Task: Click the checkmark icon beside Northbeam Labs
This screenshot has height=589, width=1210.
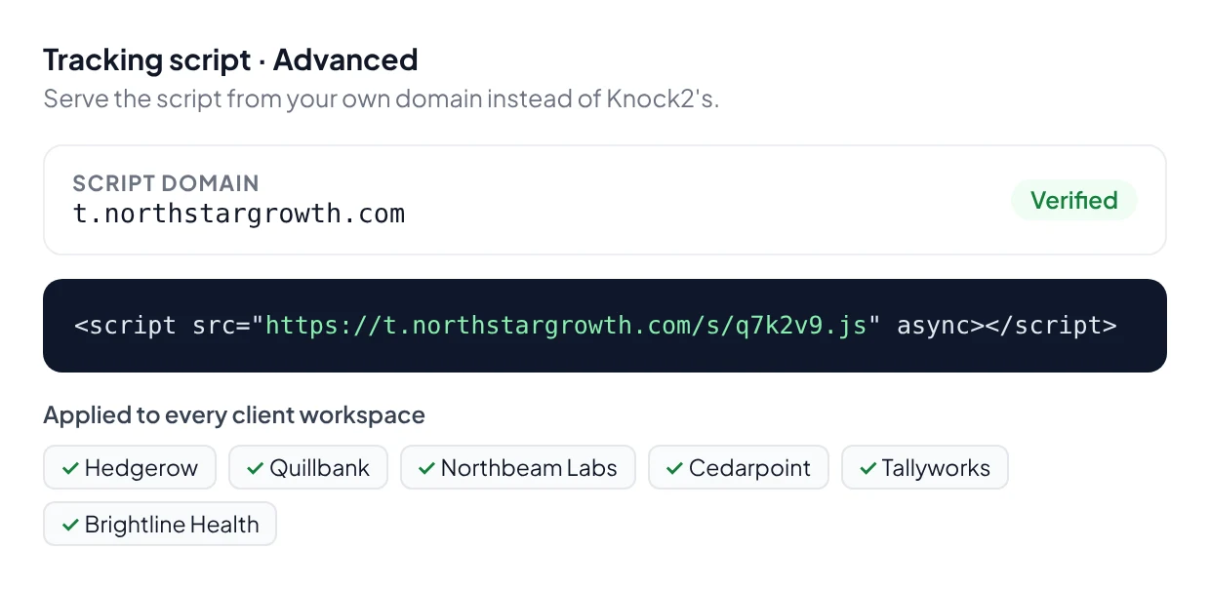Action: click(x=427, y=469)
